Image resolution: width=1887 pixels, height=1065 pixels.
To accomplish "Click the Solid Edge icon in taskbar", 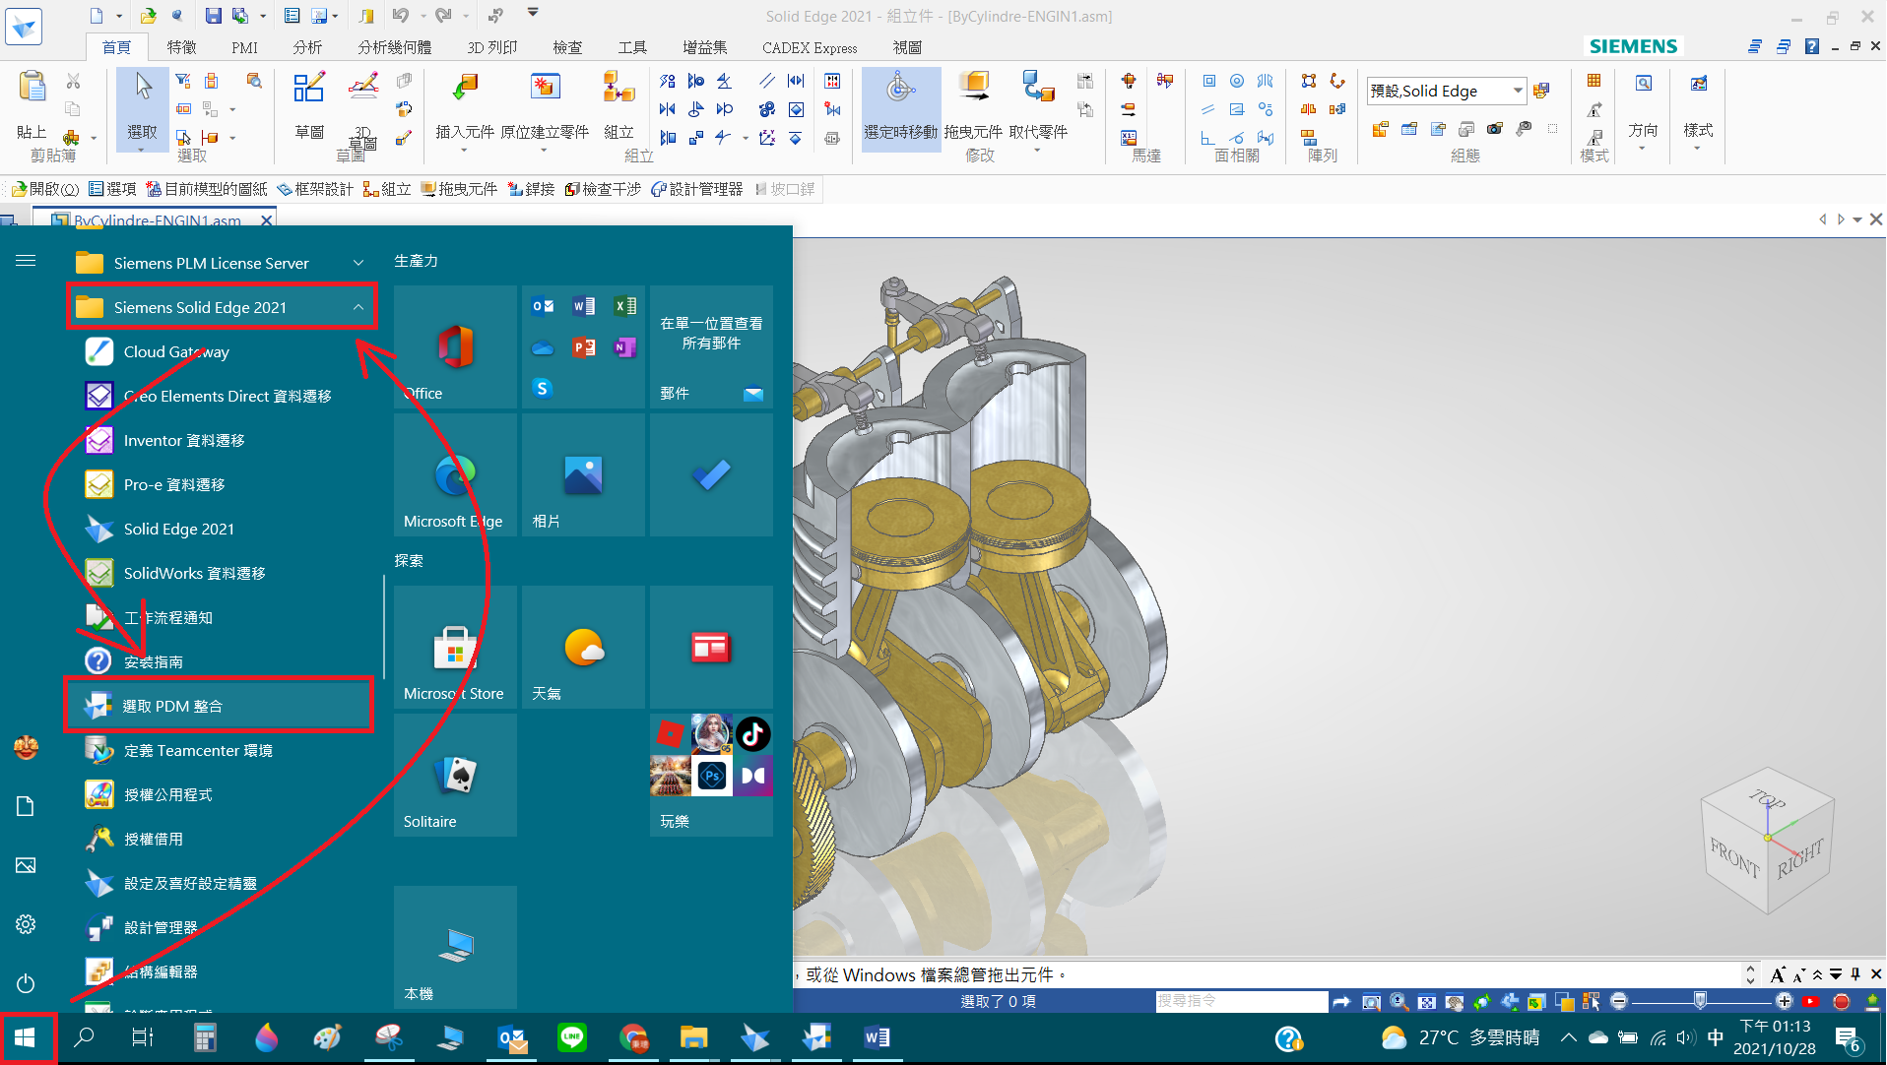I will [755, 1037].
